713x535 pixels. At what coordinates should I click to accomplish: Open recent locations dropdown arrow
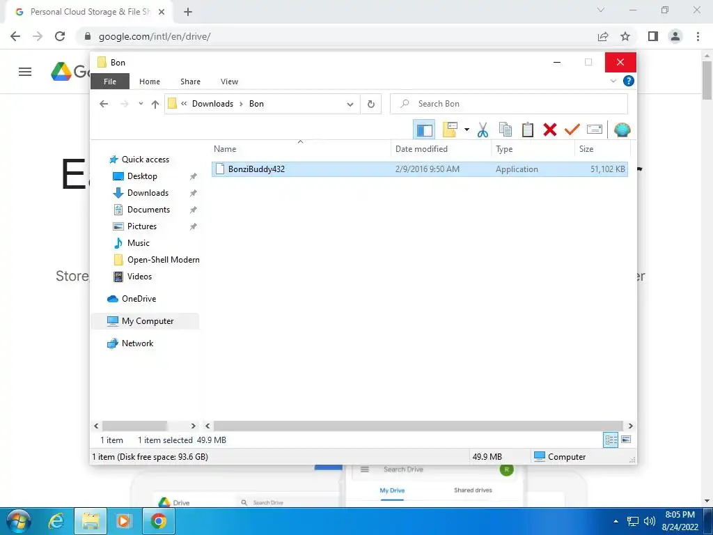click(141, 104)
